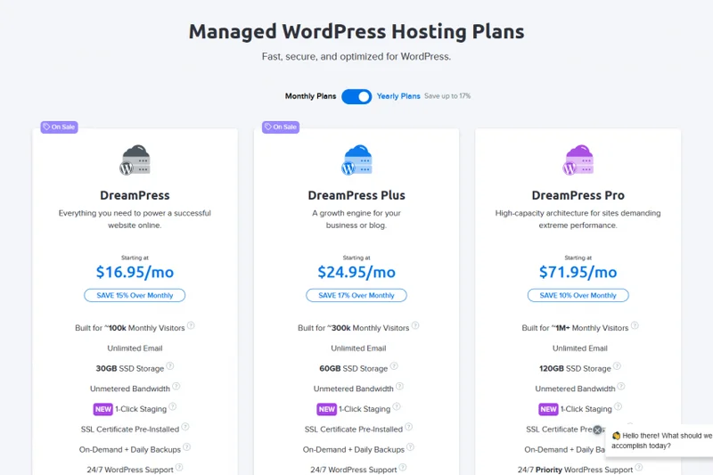Open DreamPress 1-Click Staging help icon
This screenshot has height=475, width=713.
pyautogui.click(x=173, y=406)
